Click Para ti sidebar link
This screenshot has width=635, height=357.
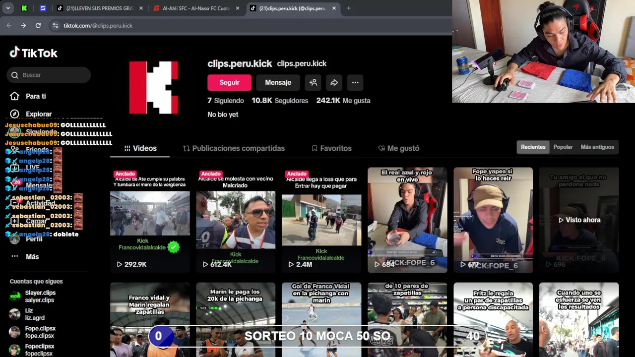[36, 96]
